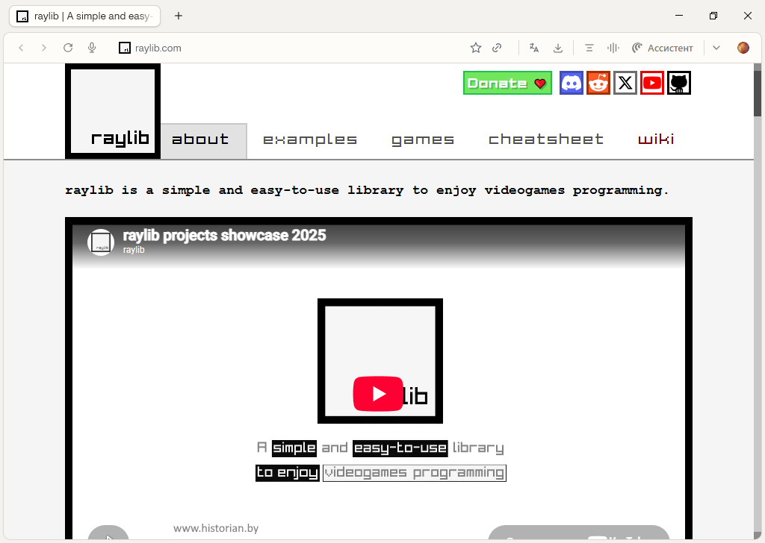
Task: Go to the games tab
Action: [423, 139]
